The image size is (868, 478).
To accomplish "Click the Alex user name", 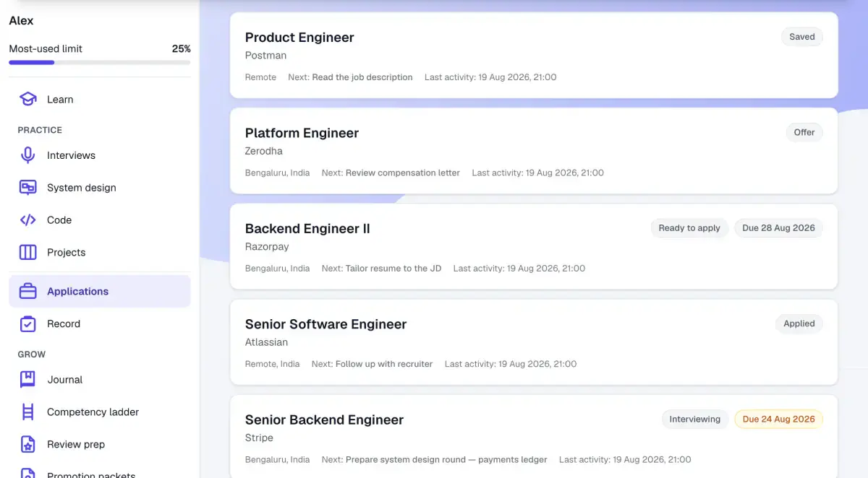I will pyautogui.click(x=21, y=21).
